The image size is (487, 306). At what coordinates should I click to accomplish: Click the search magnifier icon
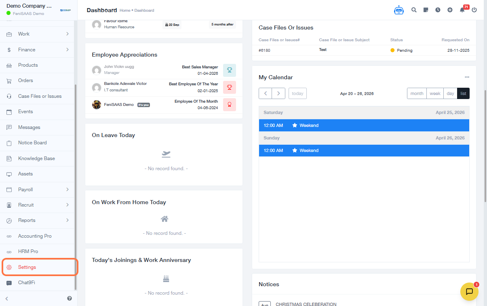[x=414, y=10]
